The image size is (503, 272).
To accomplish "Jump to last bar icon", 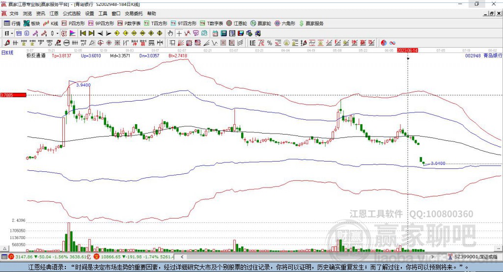I will [91, 33].
